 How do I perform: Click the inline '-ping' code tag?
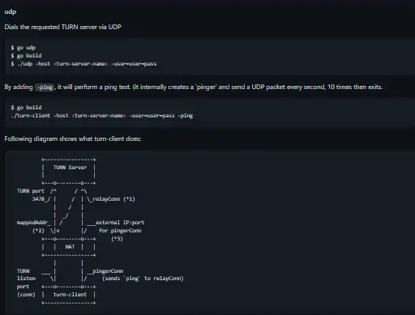click(45, 87)
